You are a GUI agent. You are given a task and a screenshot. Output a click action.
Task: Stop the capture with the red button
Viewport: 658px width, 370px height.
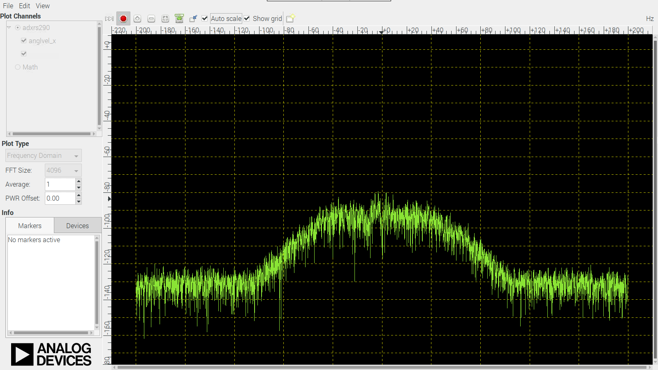point(123,18)
